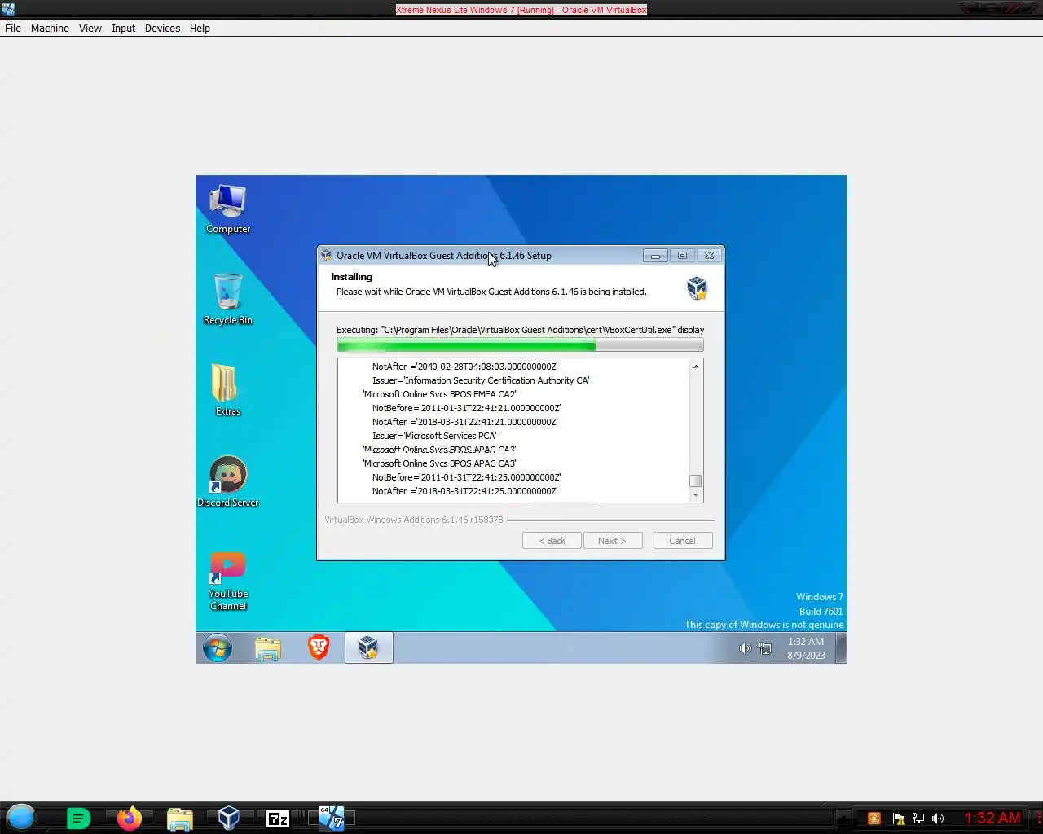Image resolution: width=1043 pixels, height=834 pixels.
Task: Open the host volume tray icon
Action: click(x=938, y=819)
